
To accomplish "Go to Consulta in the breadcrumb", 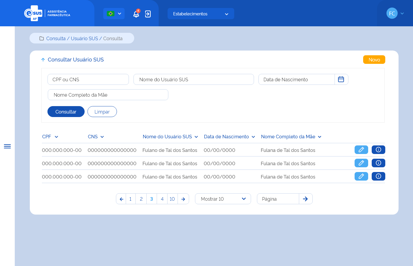I will click(x=56, y=38).
